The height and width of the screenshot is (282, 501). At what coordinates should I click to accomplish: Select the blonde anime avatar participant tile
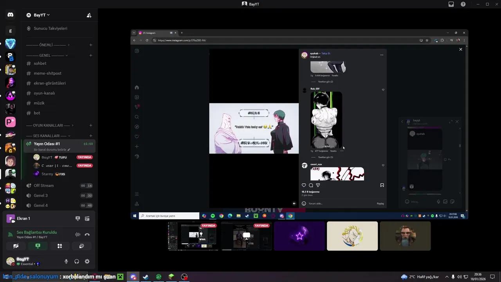[x=352, y=236]
